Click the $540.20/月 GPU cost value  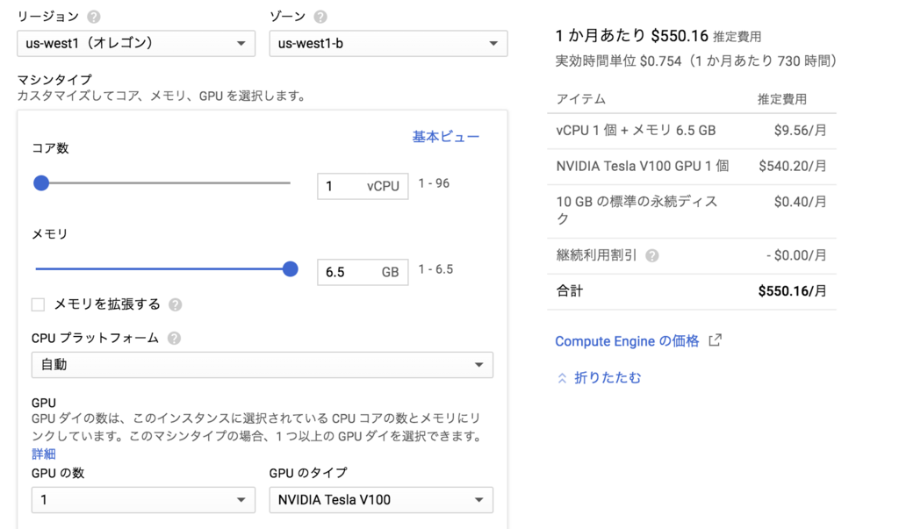(x=793, y=166)
